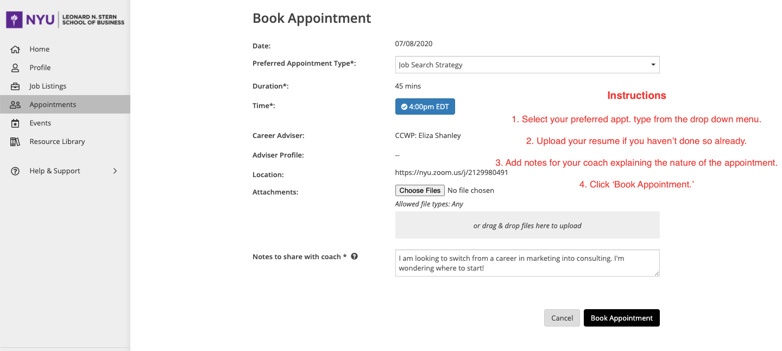
Task: Click inside the notes to coach text box
Action: (x=527, y=263)
